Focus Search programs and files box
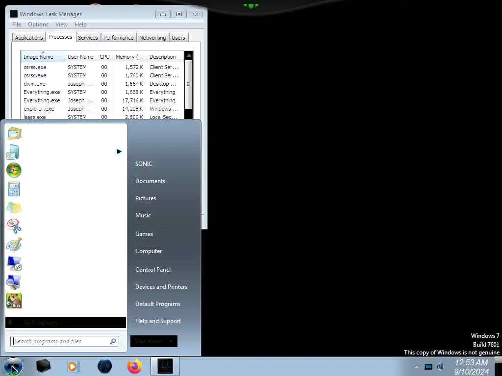502x376 pixels. pyautogui.click(x=65, y=341)
